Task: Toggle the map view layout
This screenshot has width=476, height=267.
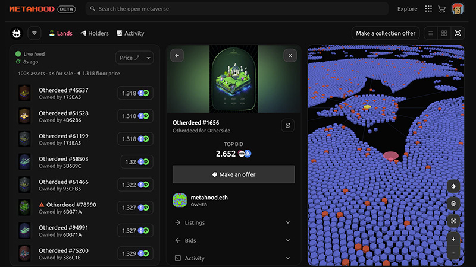Action: [458, 33]
